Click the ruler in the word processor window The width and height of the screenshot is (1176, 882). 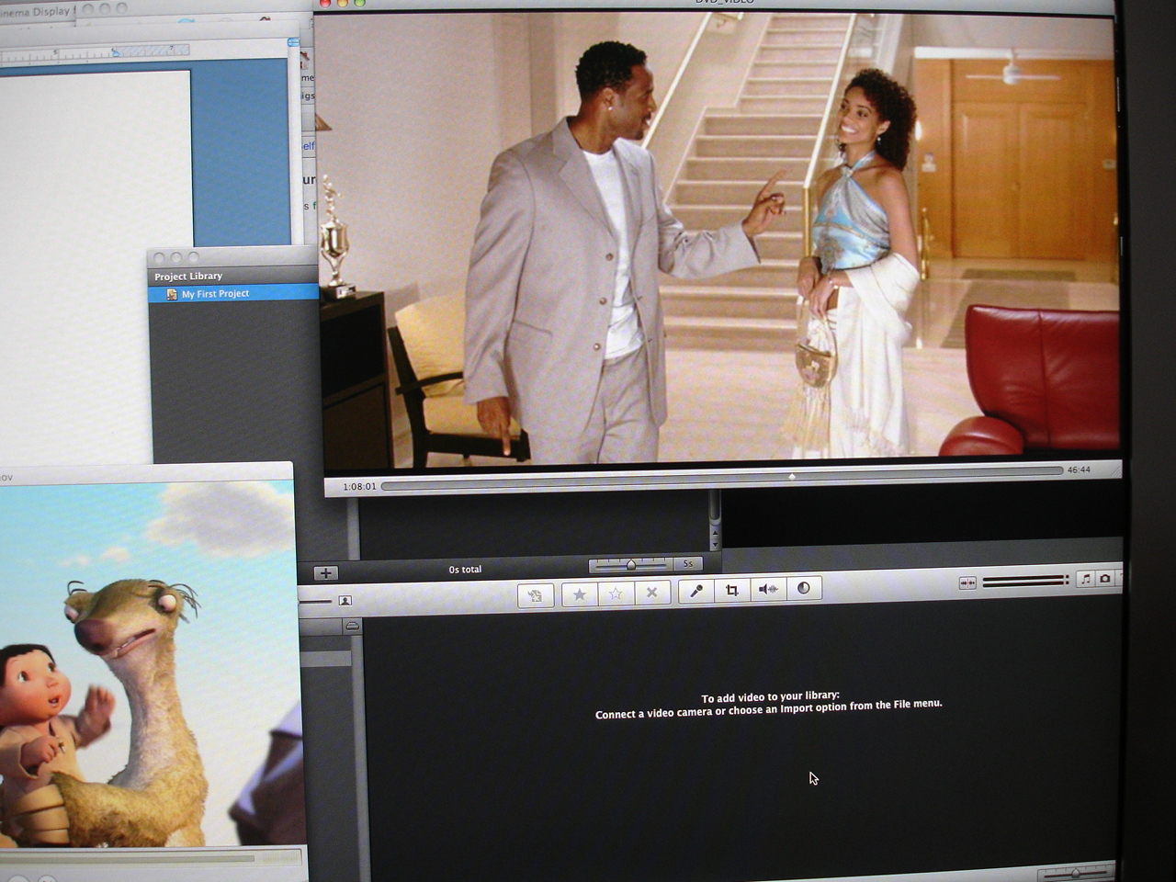[x=96, y=54]
